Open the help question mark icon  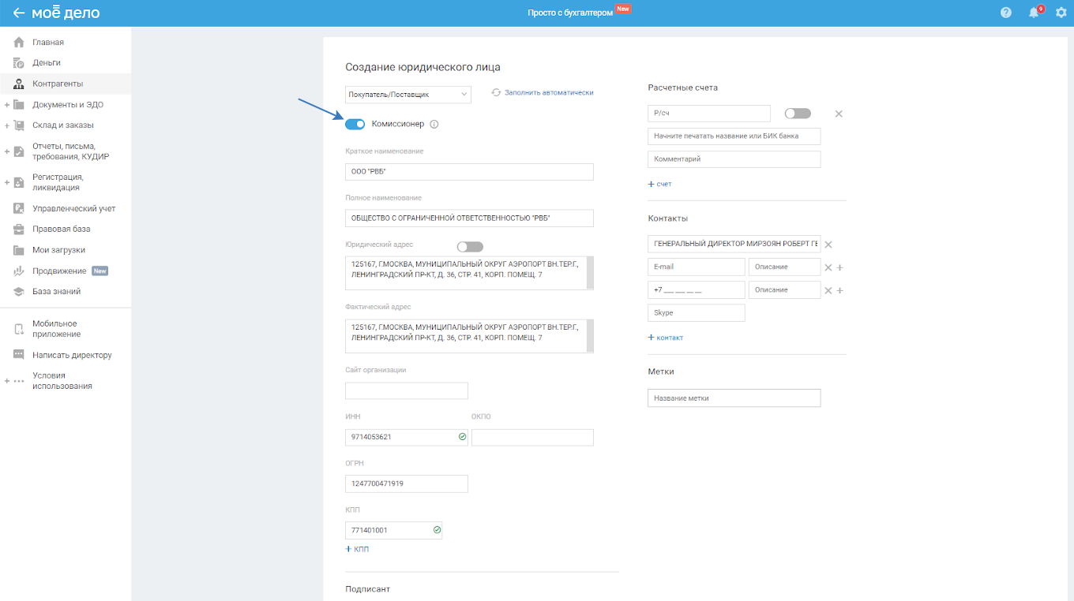(x=1005, y=13)
